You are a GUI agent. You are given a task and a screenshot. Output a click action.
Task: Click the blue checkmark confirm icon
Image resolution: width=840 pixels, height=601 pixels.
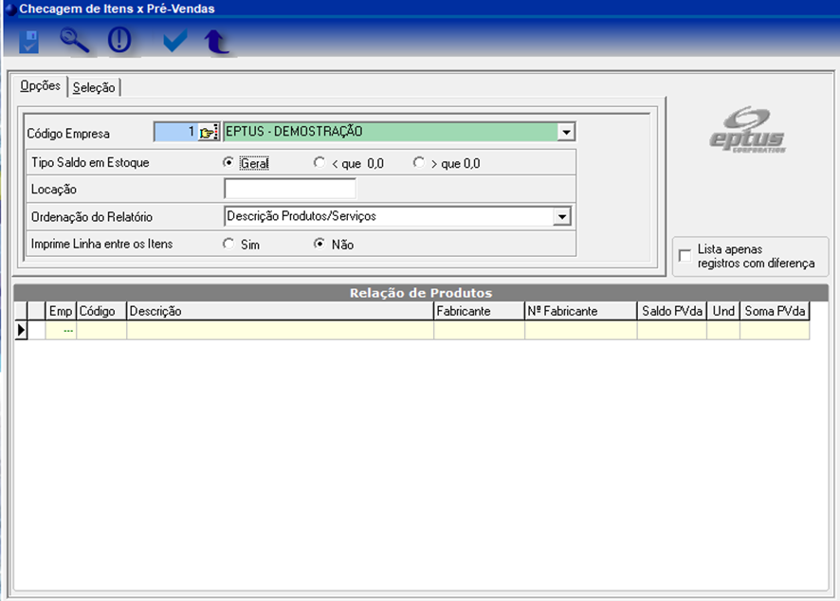(x=174, y=41)
